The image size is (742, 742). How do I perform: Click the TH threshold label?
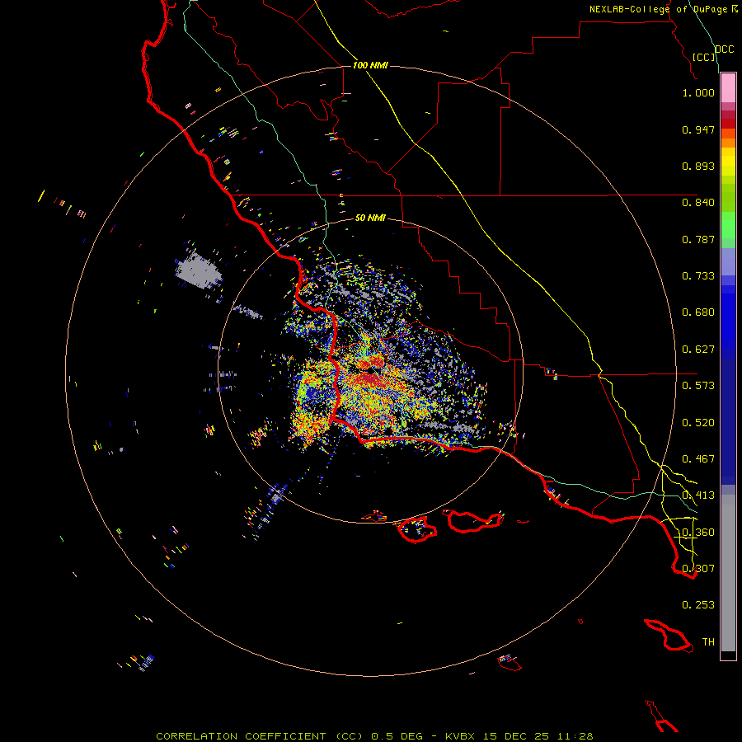(x=708, y=642)
